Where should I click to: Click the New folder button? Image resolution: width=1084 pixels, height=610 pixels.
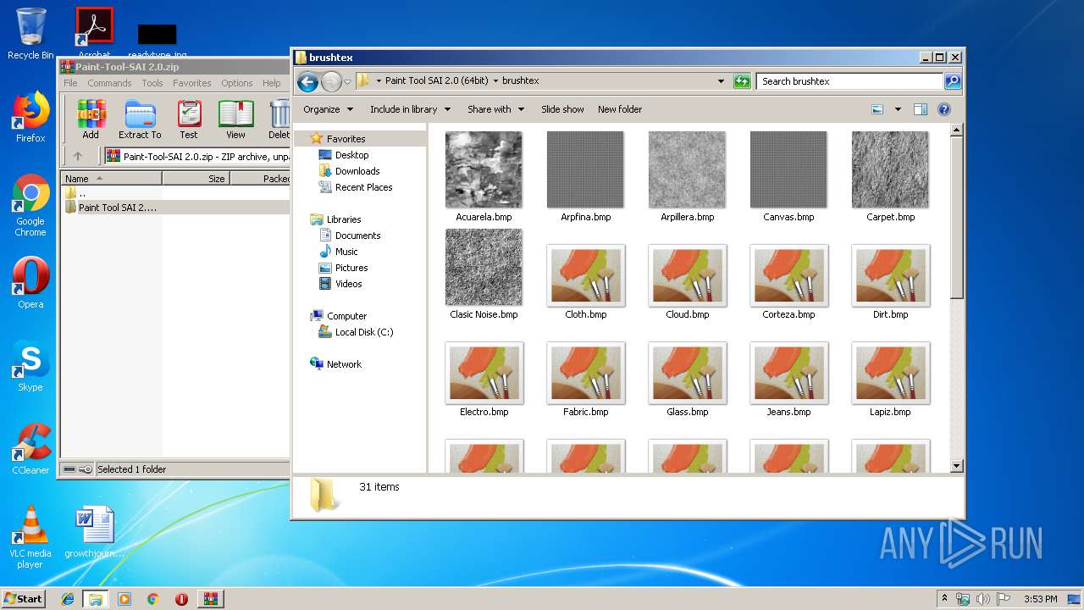click(x=620, y=109)
